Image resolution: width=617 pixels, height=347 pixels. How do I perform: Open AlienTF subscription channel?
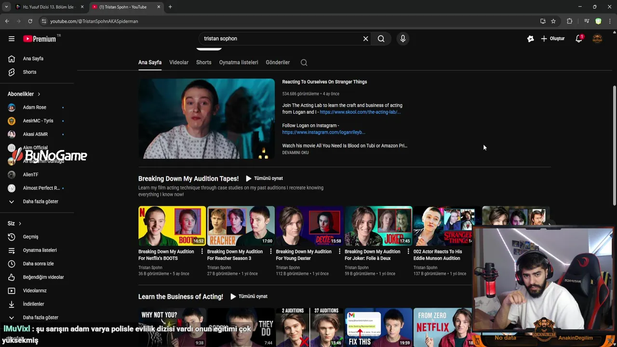30,174
